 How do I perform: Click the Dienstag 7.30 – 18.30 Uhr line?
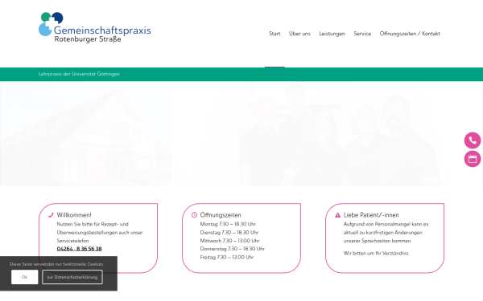[229, 233]
